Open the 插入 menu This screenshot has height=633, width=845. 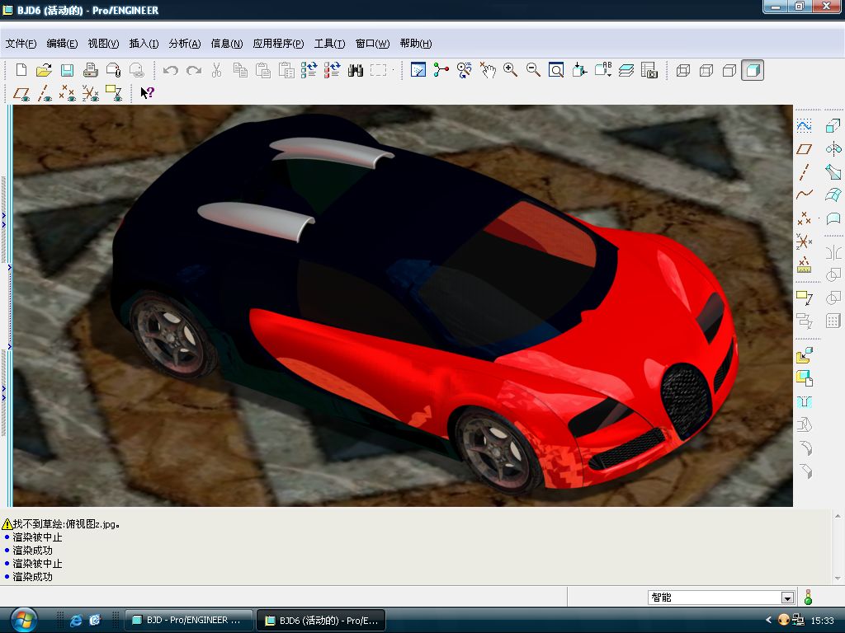point(144,44)
